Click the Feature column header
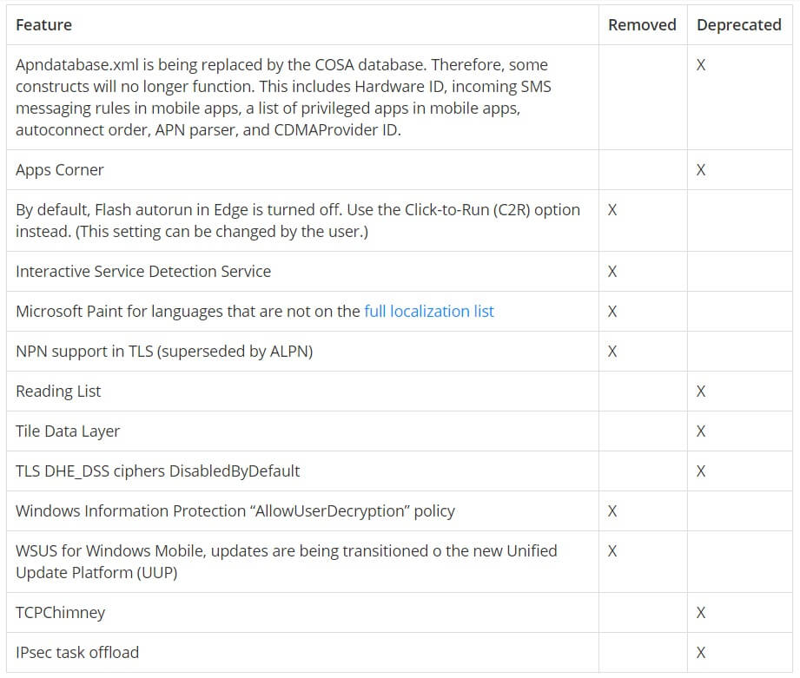800x678 pixels. point(44,25)
